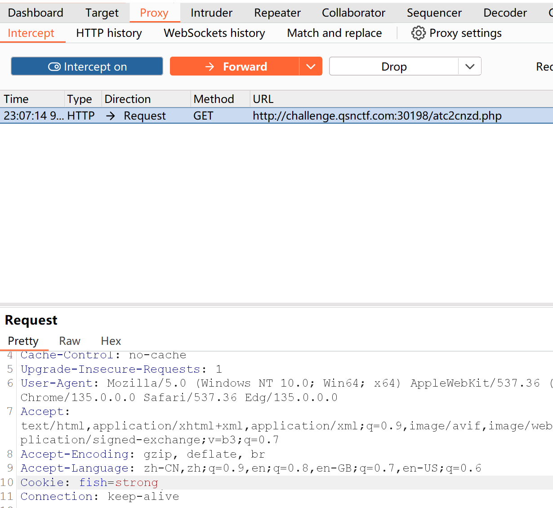Image resolution: width=553 pixels, height=508 pixels.
Task: Switch request view to Raw
Action: [70, 341]
